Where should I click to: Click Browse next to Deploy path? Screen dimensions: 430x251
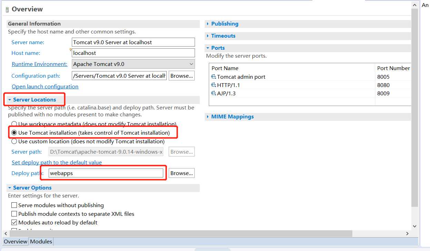click(x=182, y=173)
